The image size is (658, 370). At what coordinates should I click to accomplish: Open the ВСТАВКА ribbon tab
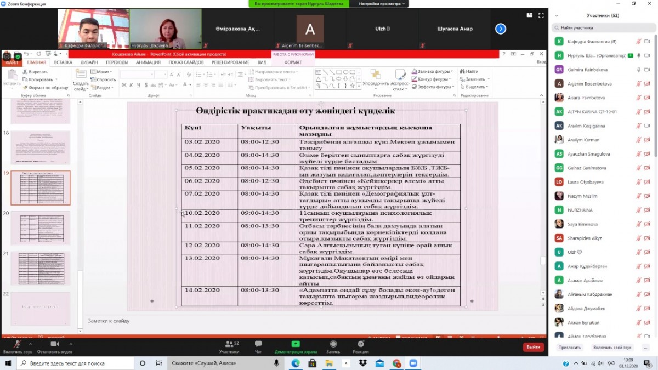(x=63, y=62)
